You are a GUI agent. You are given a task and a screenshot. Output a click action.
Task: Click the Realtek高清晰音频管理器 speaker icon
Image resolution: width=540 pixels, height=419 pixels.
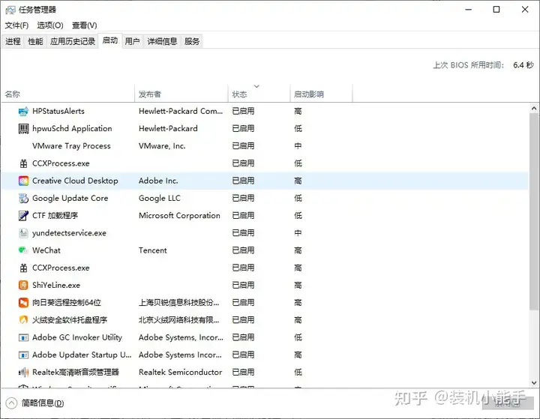click(x=23, y=373)
